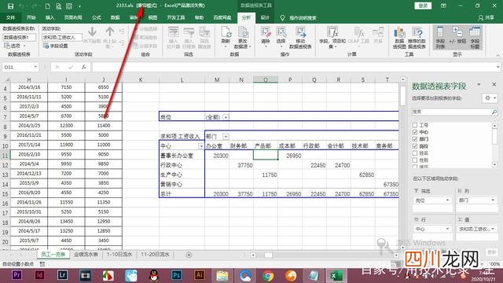This screenshot has width=503, height=283.
Task: Click Change Data Source (更改数据源) icon
Action: click(x=243, y=37)
